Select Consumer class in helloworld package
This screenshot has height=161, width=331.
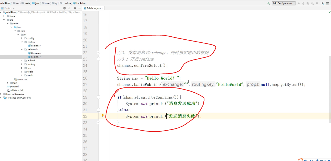(x=36, y=53)
